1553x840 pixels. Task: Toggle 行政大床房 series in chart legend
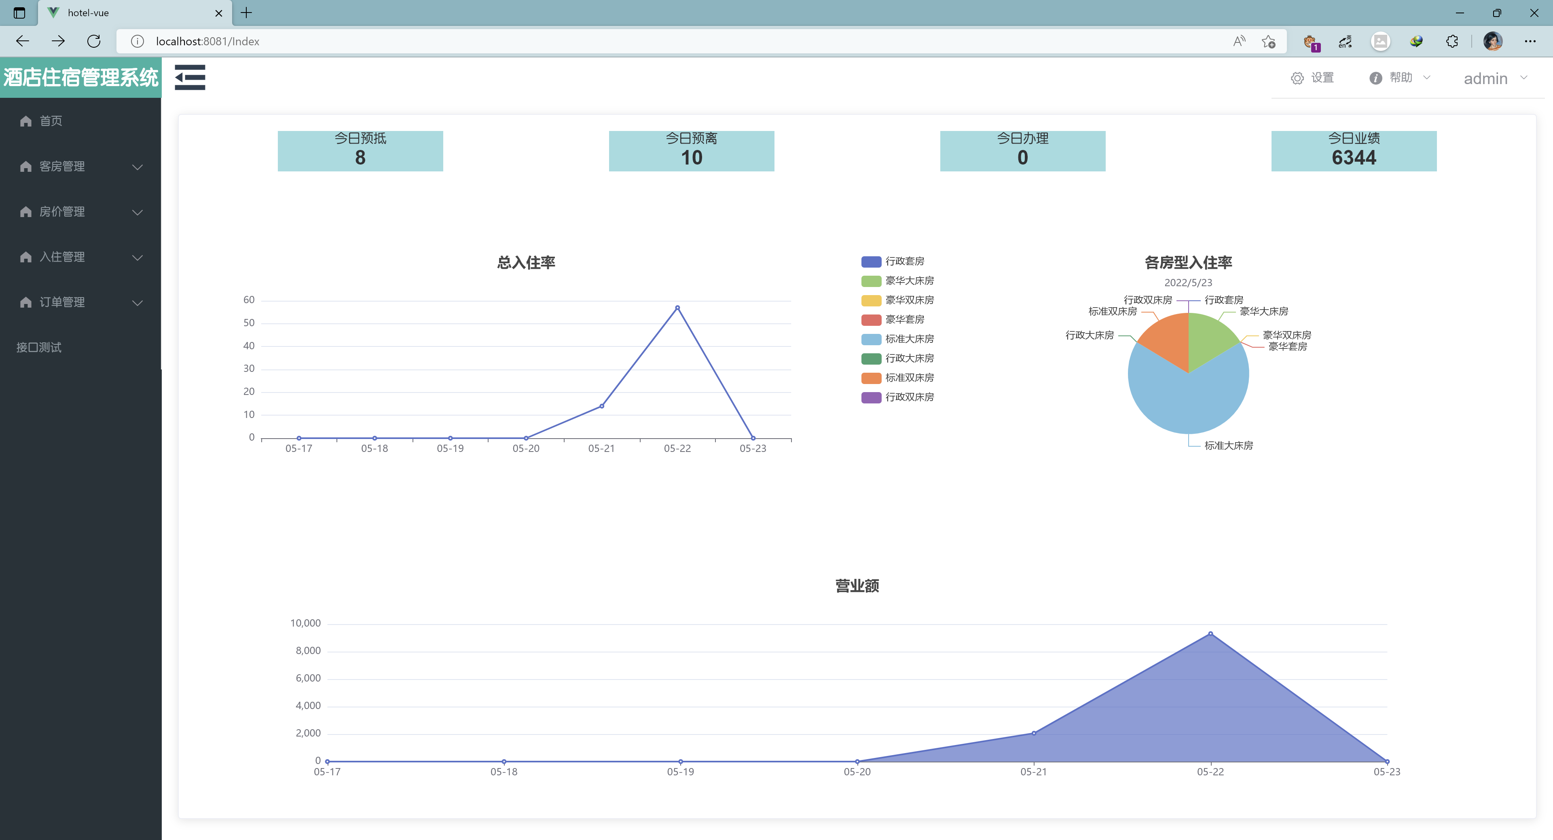point(898,359)
